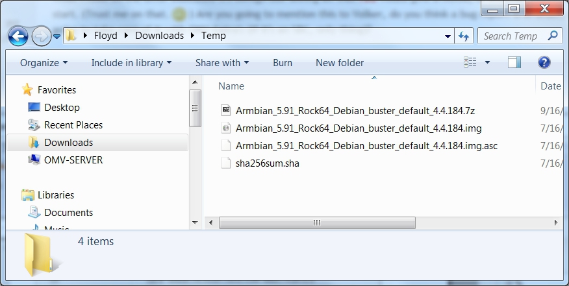Open Recent Places in navigation pane

73,125
